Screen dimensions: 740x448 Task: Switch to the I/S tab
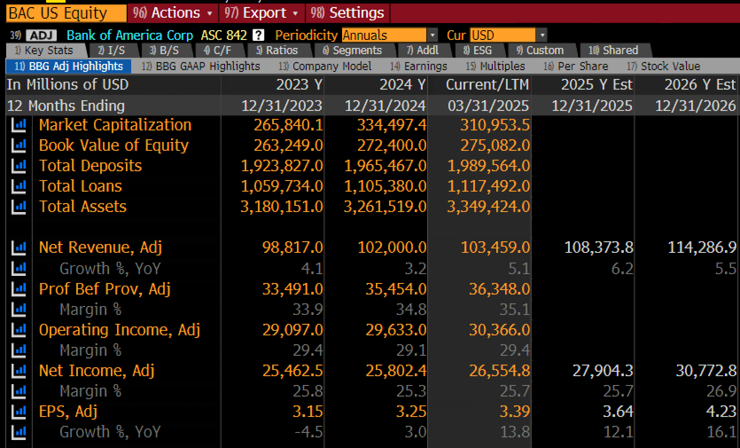click(x=112, y=50)
